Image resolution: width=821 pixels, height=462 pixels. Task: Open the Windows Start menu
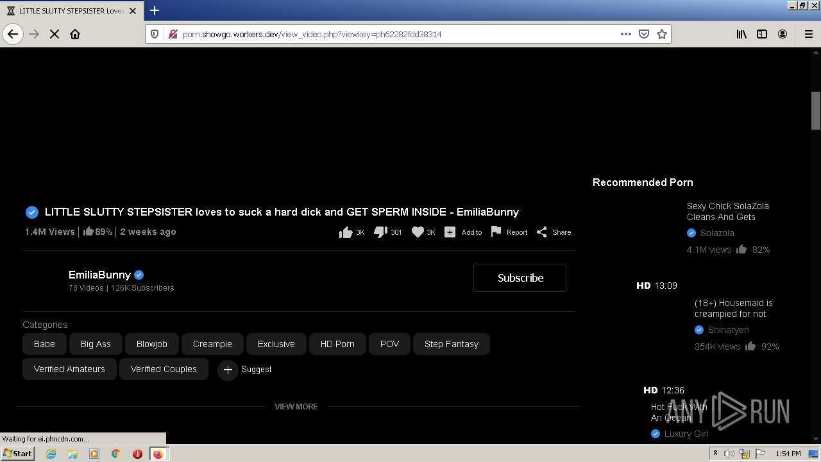[x=18, y=453]
